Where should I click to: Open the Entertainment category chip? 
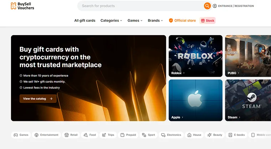click(46, 135)
